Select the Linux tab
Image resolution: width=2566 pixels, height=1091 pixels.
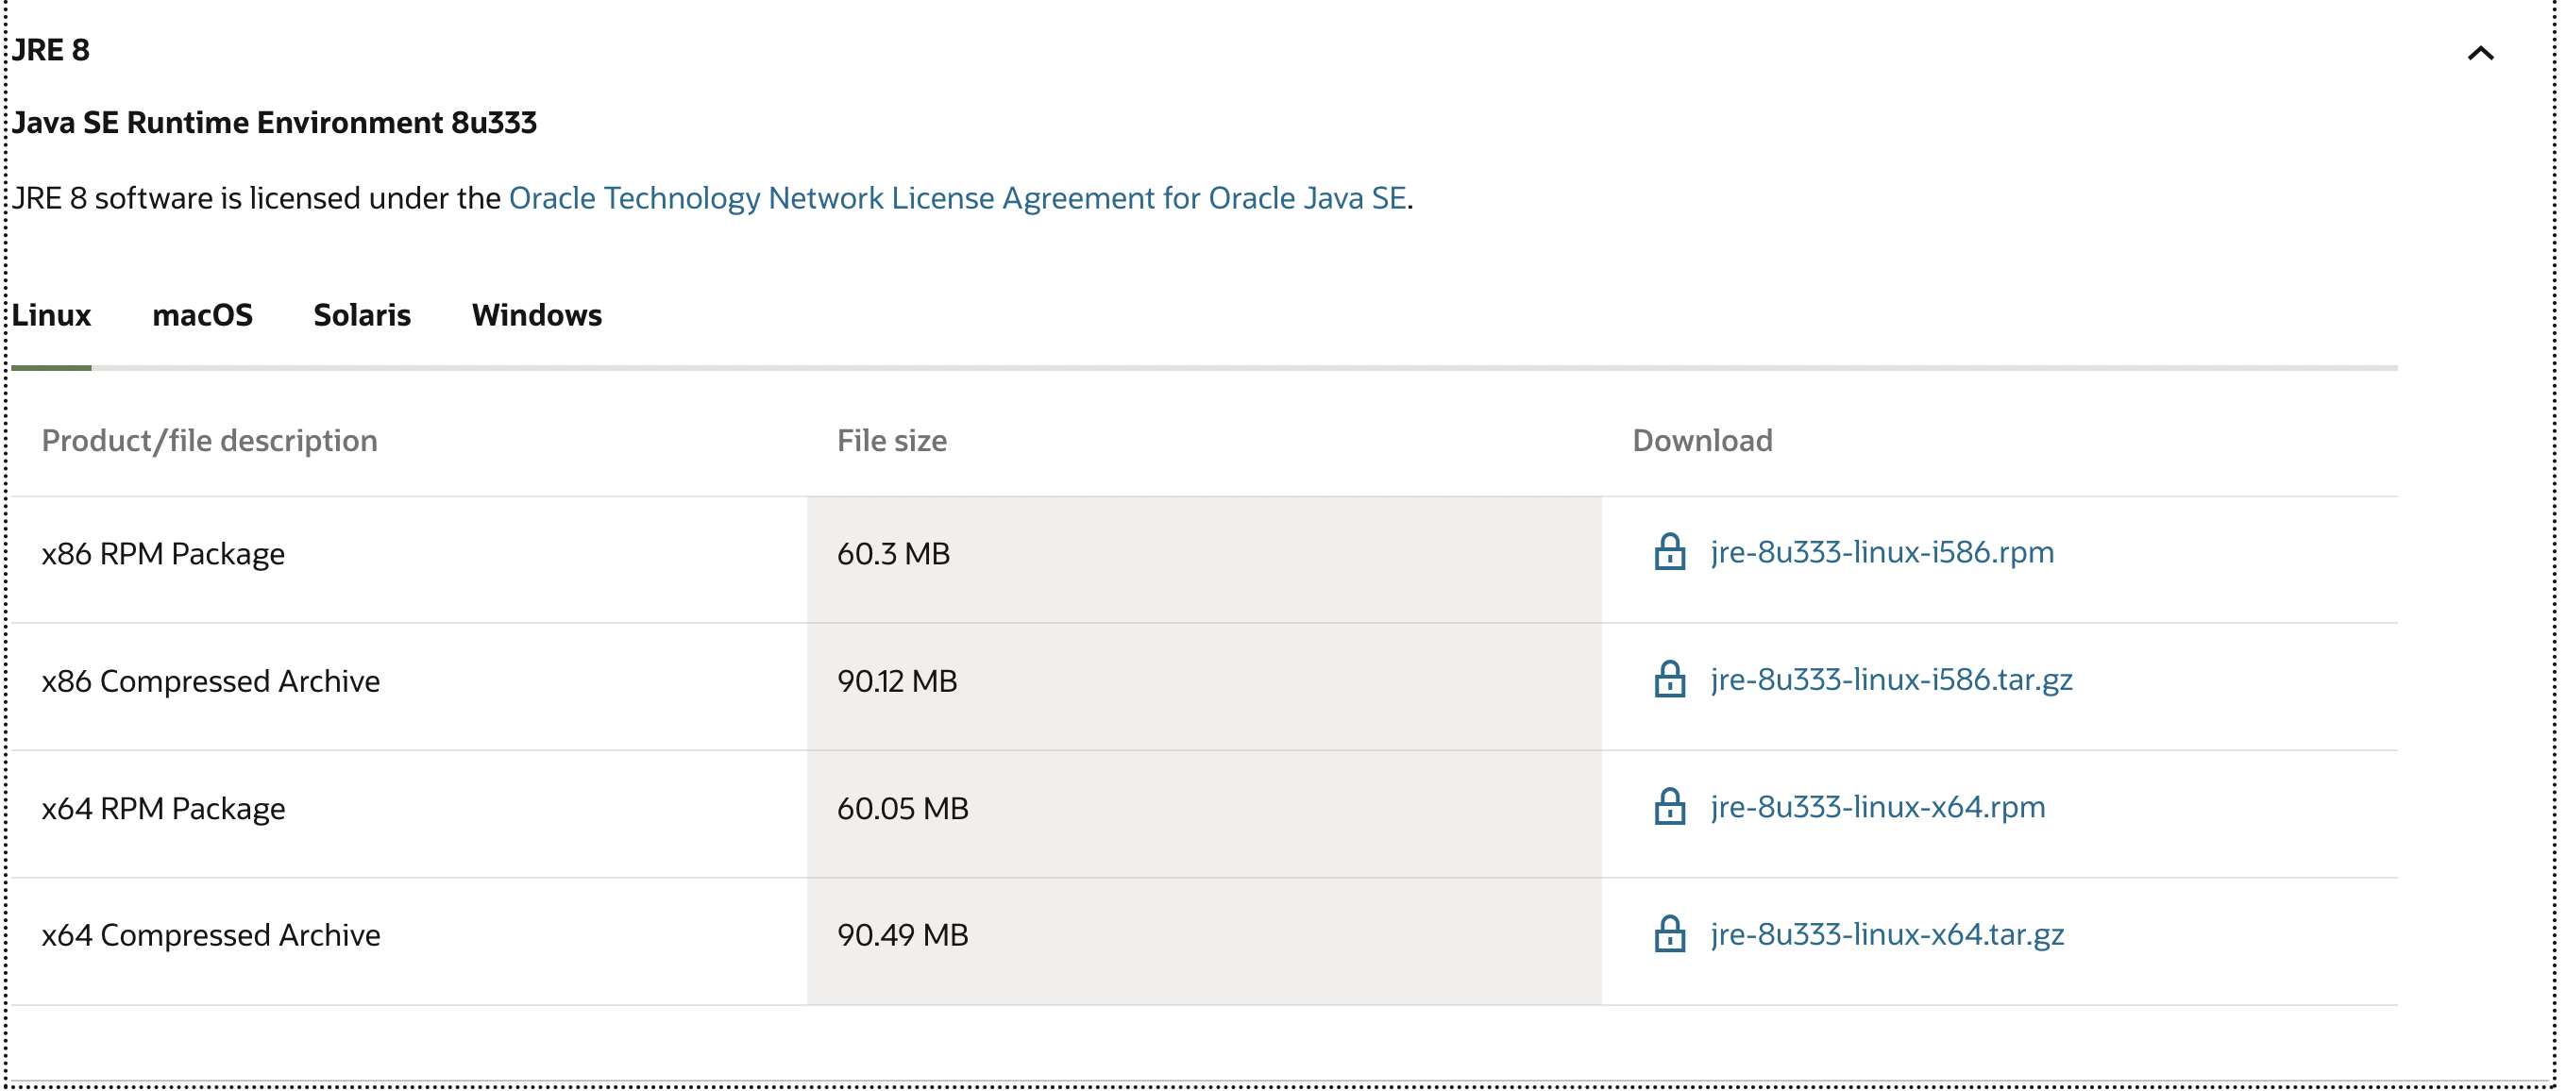(52, 315)
